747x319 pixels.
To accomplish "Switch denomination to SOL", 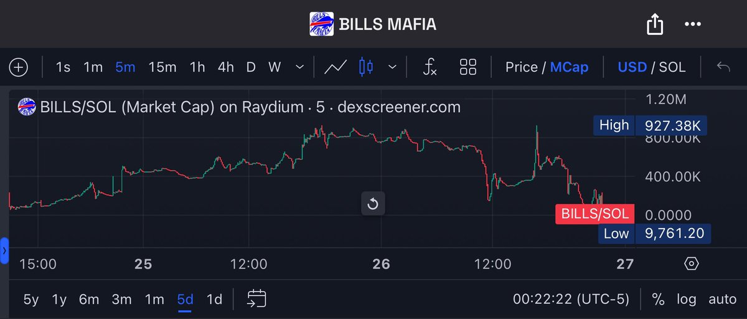I will pos(672,67).
